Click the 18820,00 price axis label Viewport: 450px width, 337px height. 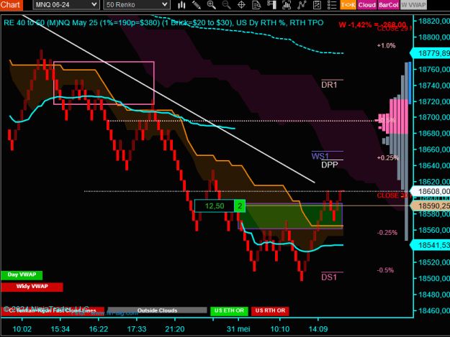tap(434, 21)
